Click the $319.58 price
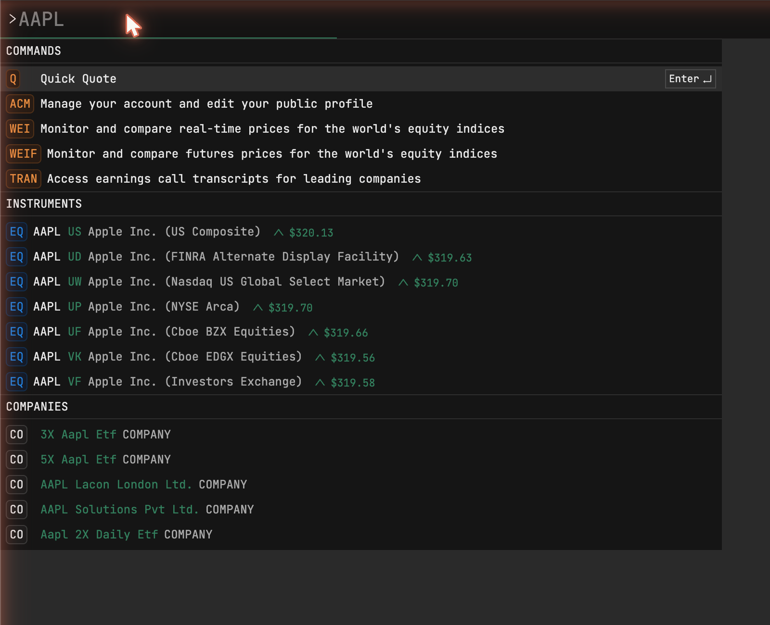770x625 pixels. (353, 383)
